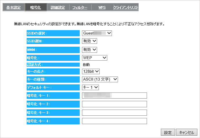
Task: Click the キャンセル button
Action: (x=187, y=132)
